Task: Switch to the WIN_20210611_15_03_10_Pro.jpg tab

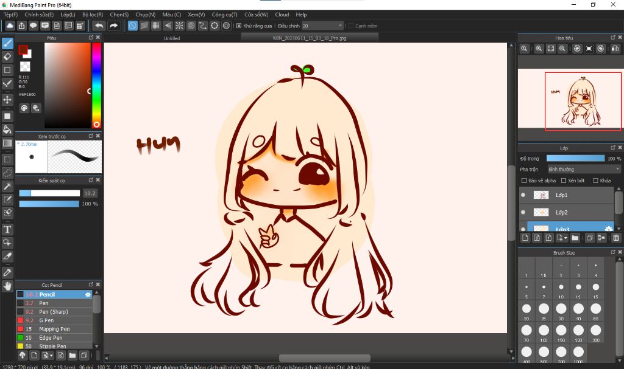Action: click(309, 38)
